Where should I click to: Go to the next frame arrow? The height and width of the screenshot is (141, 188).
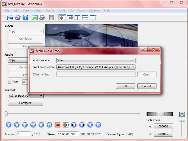pyautogui.click(x=33, y=125)
